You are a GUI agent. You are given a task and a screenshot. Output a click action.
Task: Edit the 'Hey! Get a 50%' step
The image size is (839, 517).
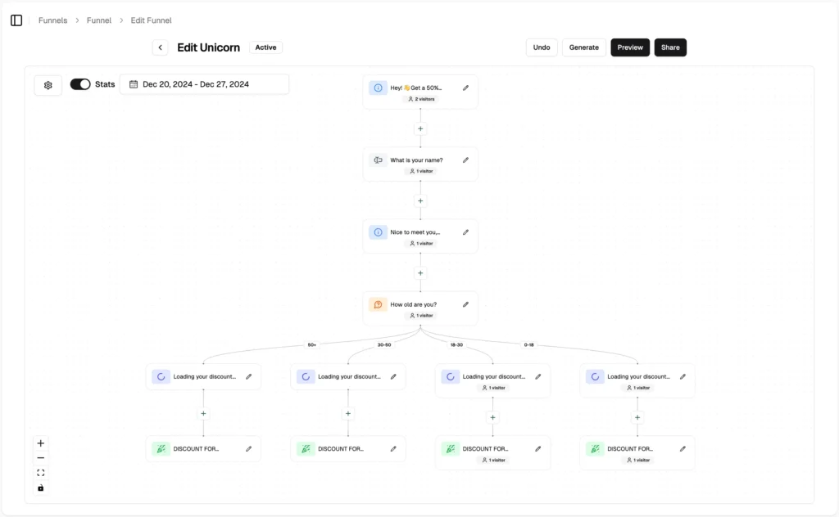click(465, 88)
